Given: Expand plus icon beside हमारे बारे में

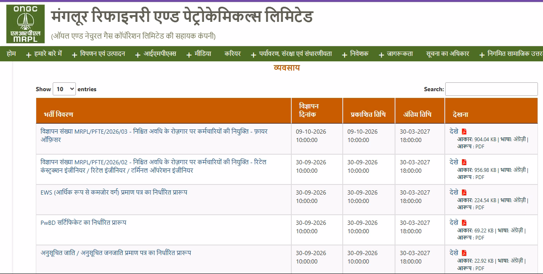Looking at the screenshot, I should (29, 55).
